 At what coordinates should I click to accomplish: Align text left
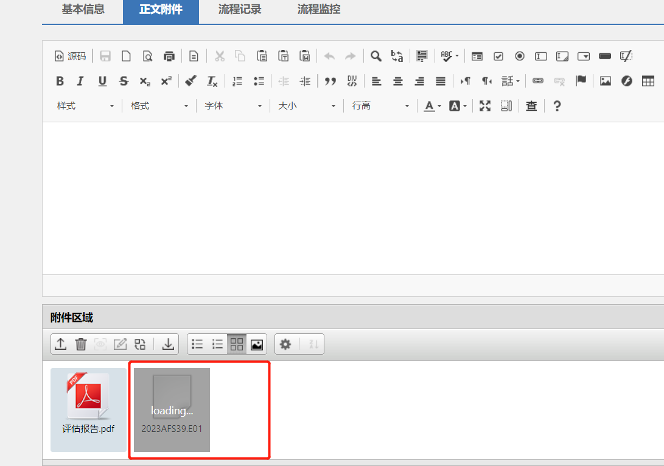(x=376, y=81)
